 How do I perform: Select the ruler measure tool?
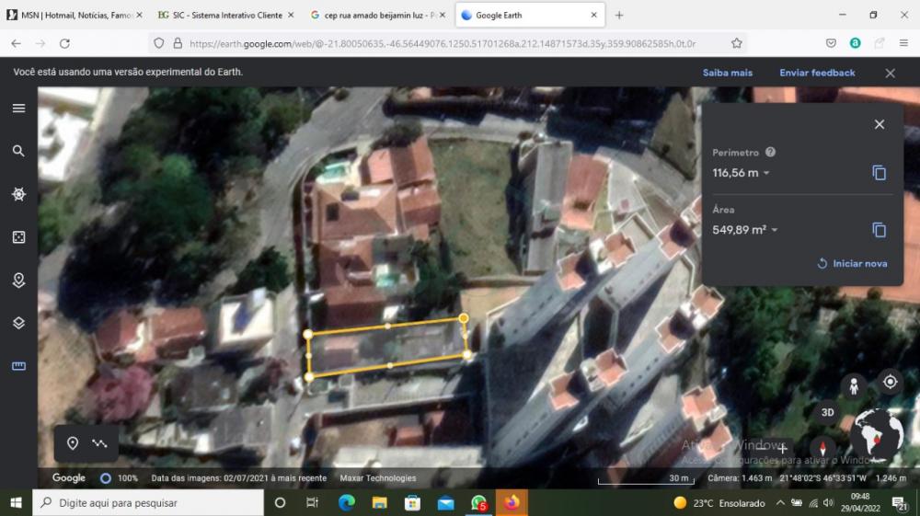tap(18, 366)
